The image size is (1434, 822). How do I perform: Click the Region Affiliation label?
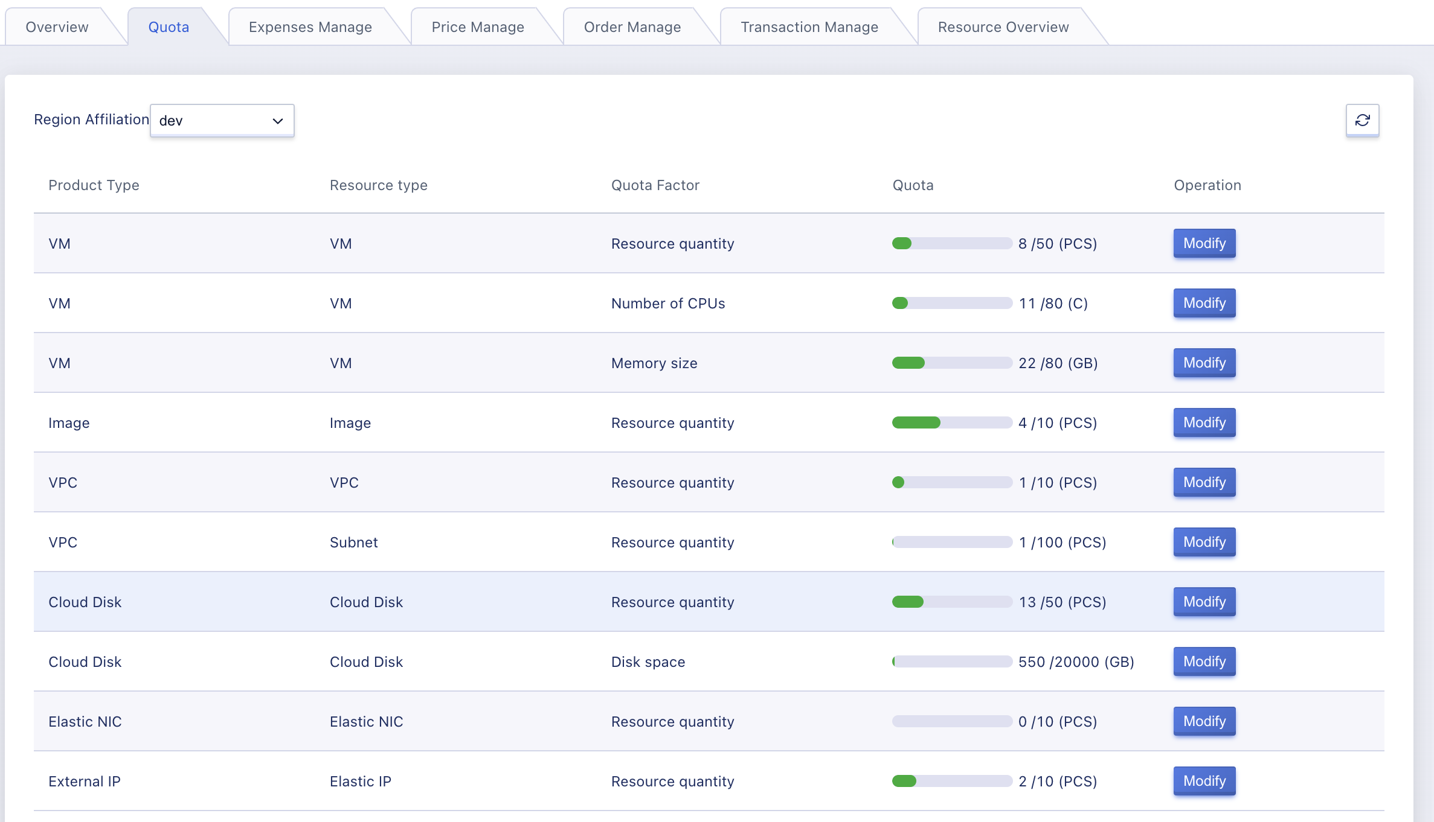pos(91,119)
